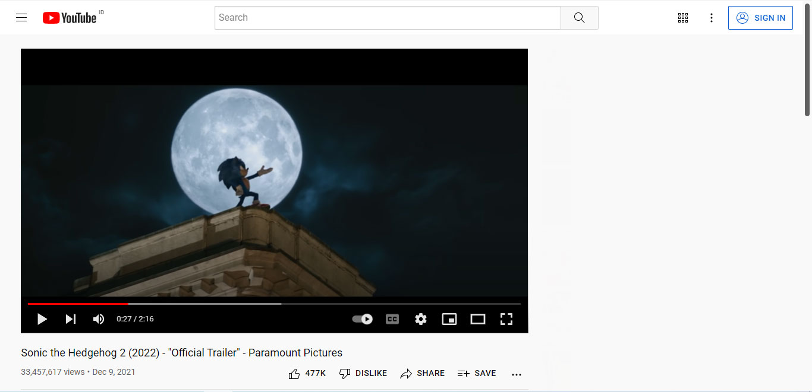The width and height of the screenshot is (812, 392).
Task: Play the Sonic trailer video
Action: 42,319
